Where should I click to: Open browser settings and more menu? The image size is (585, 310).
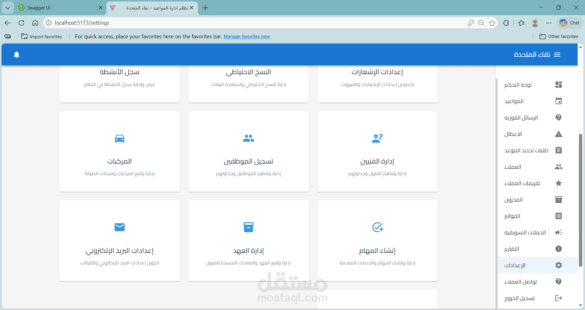tap(549, 23)
